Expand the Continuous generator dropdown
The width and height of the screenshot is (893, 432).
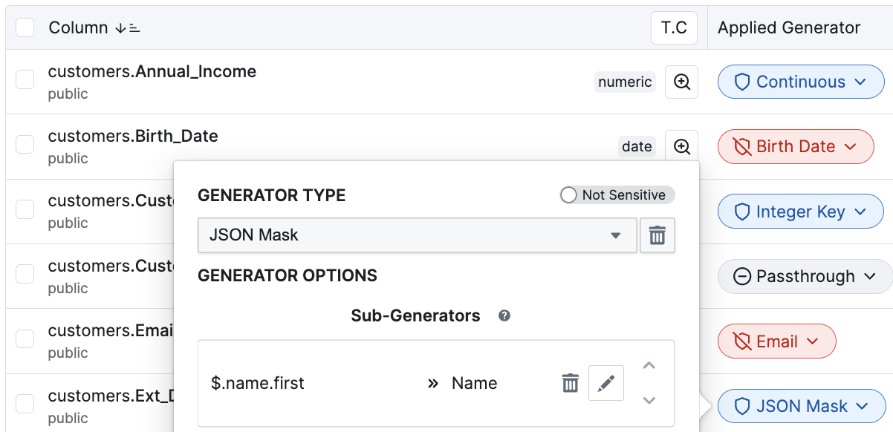(x=801, y=82)
